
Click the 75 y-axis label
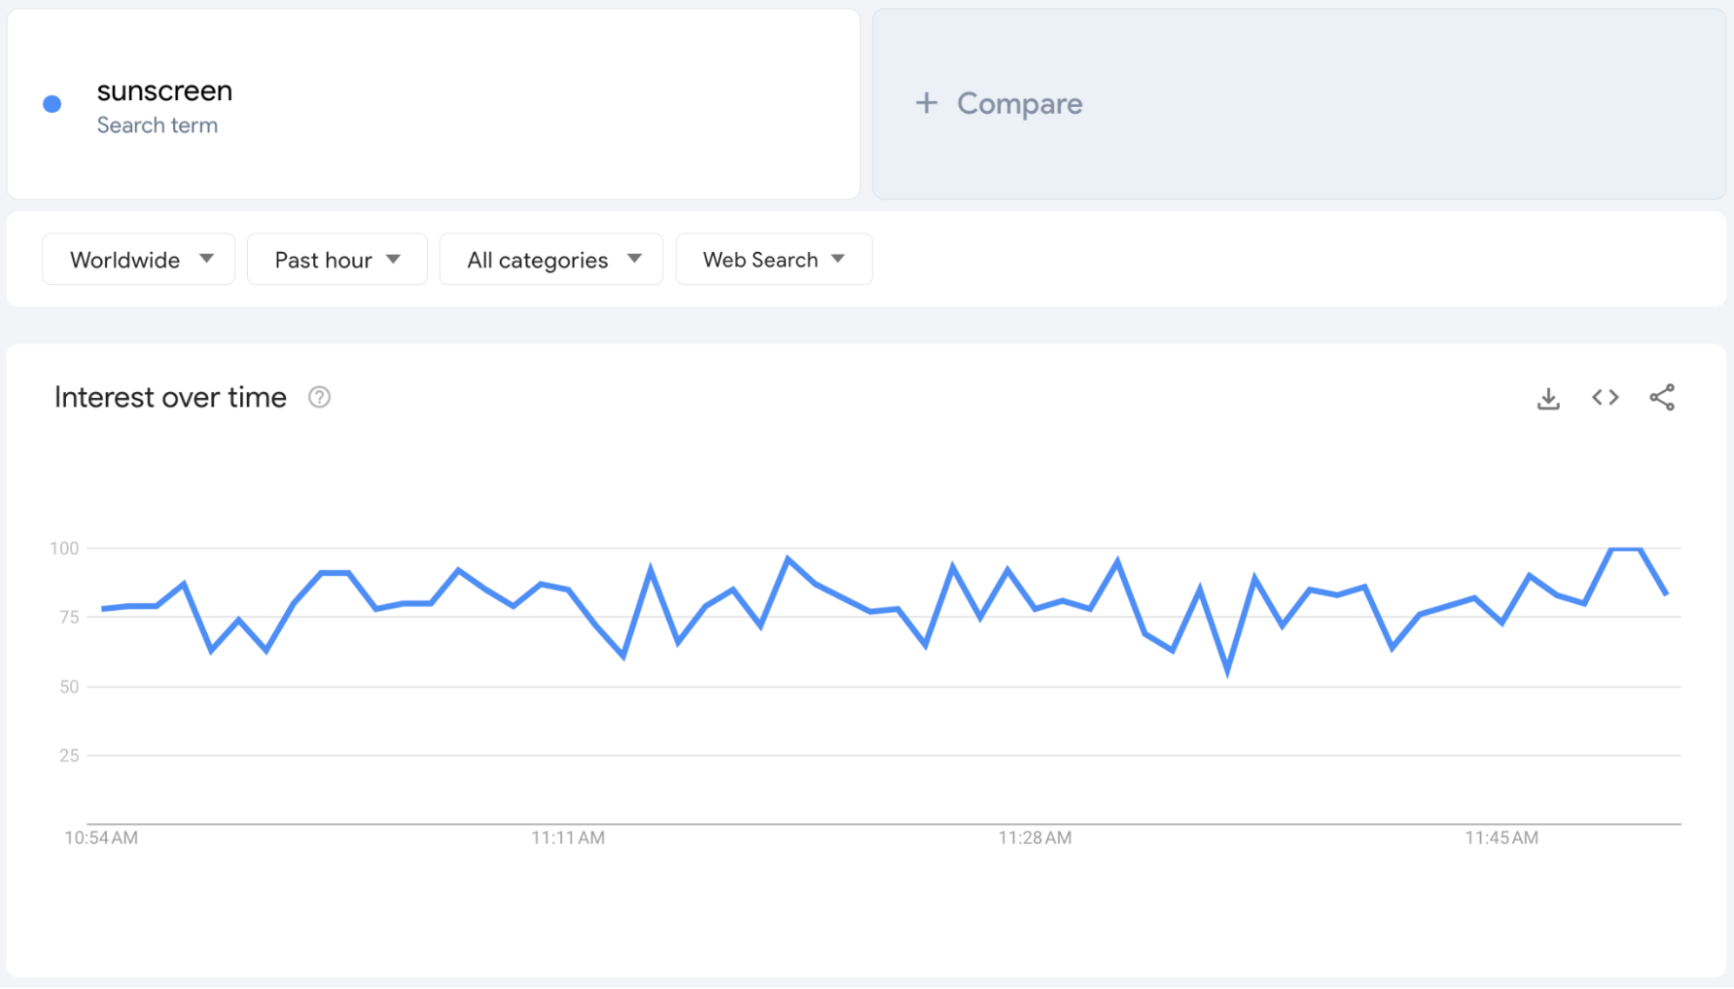[70, 617]
